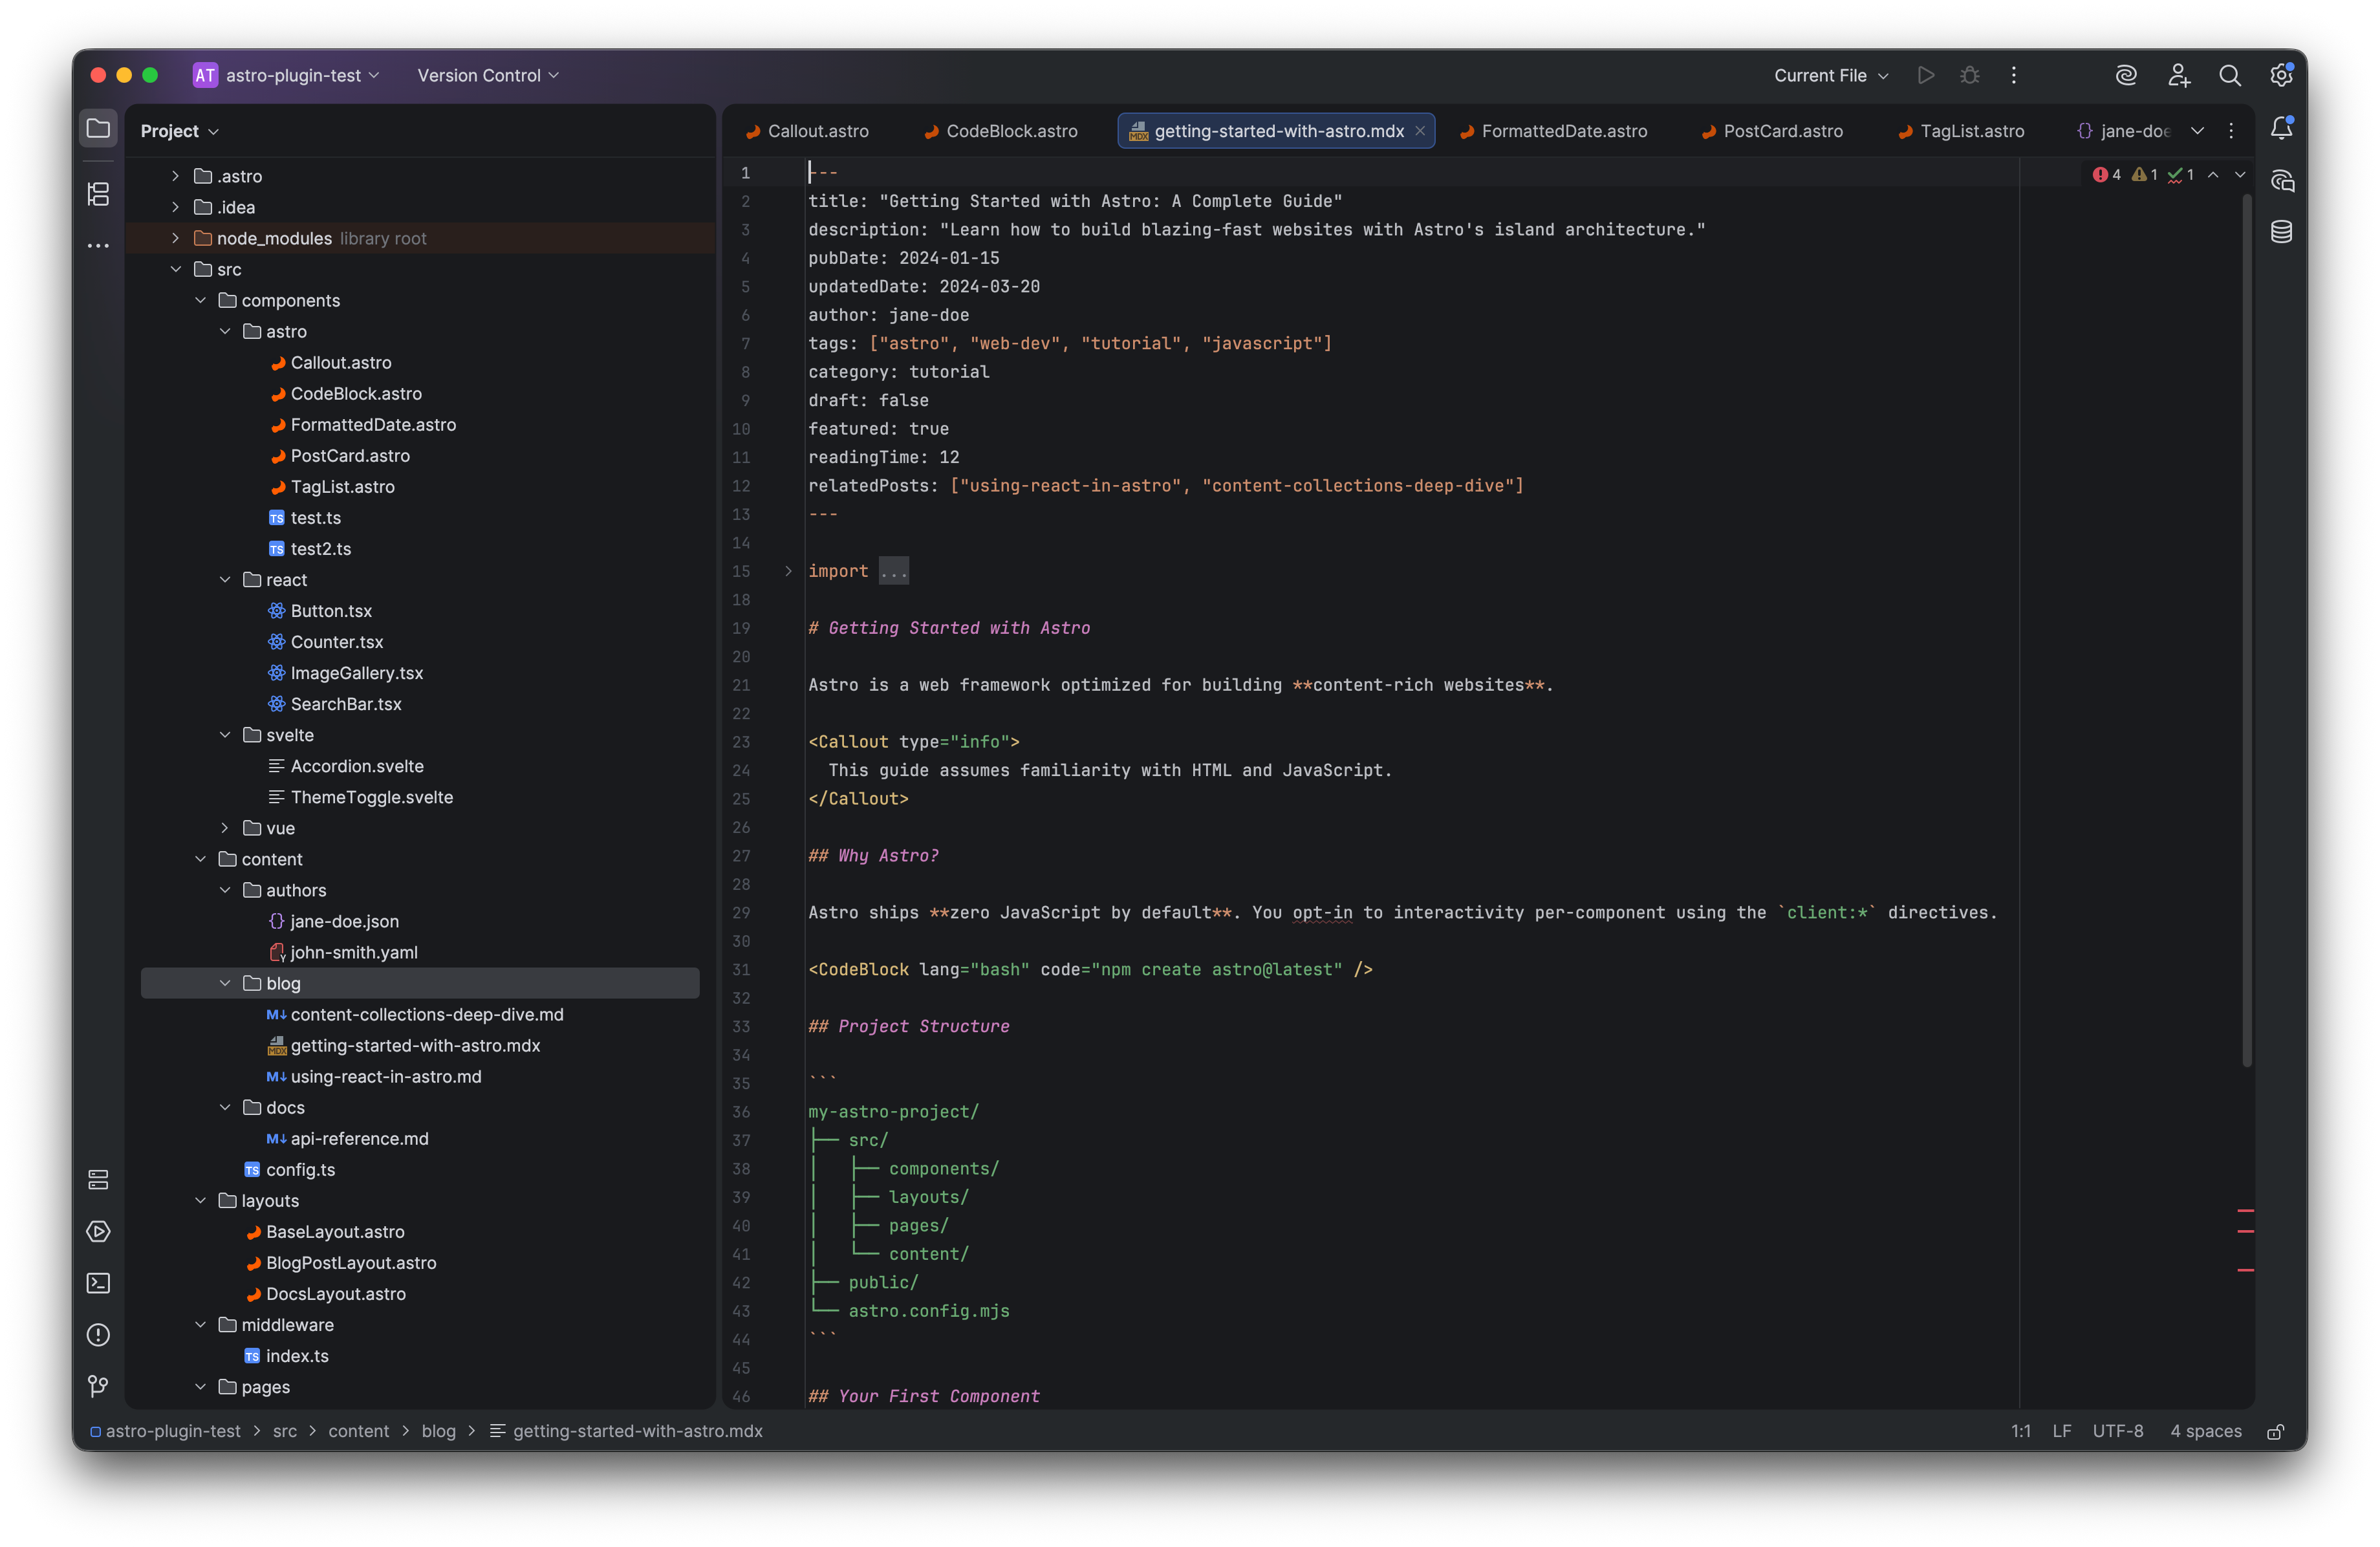Open the Database tool window icon

[x=2281, y=232]
